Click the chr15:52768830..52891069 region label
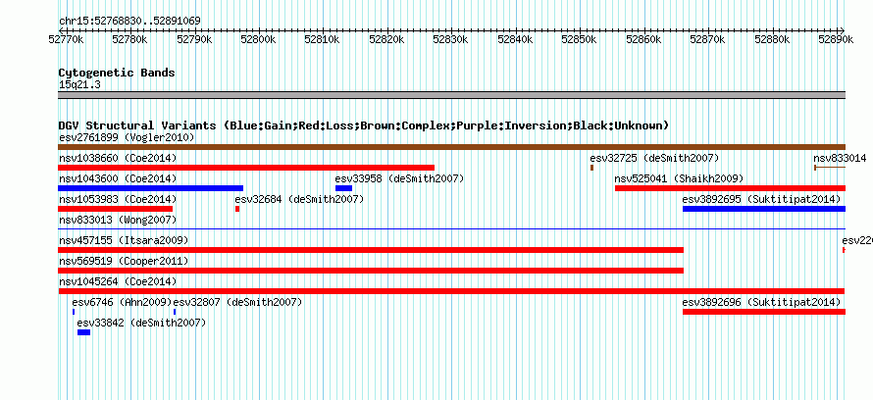This screenshot has width=873, height=400. coord(129,22)
